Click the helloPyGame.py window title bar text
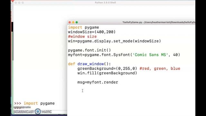Screen dimensions: 206x116 pos(159,22)
